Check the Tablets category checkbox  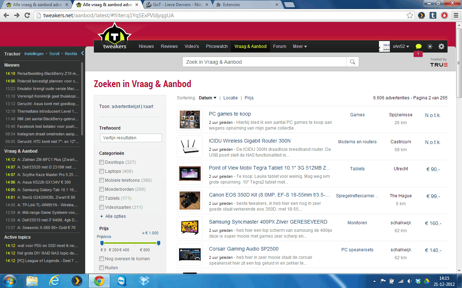tap(101, 198)
